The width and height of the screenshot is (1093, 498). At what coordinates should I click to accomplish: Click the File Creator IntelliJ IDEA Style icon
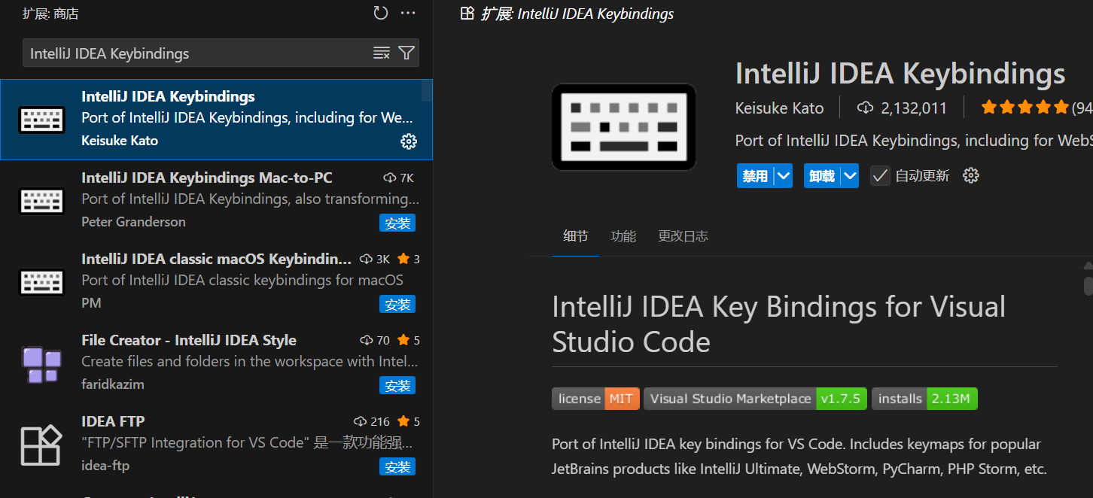(41, 364)
